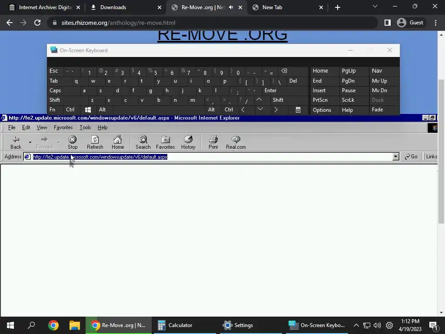Open the Tools menu in Internet Explorer
This screenshot has height=334, width=445.
(85, 127)
